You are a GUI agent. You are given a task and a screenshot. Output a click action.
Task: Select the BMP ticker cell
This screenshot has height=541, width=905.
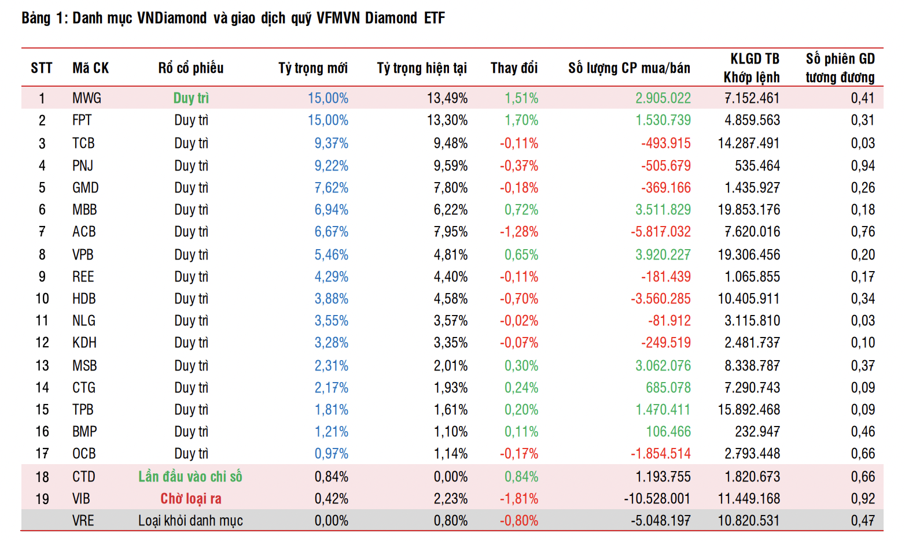coord(84,432)
